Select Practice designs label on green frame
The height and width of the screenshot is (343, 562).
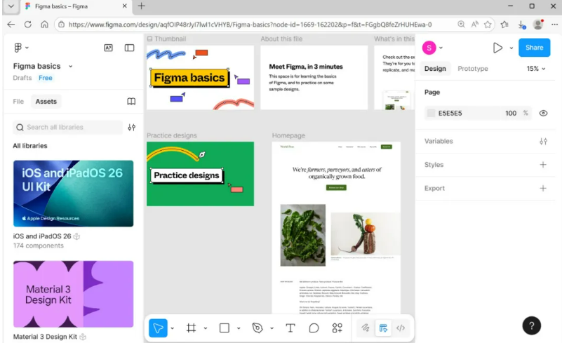pos(187,175)
